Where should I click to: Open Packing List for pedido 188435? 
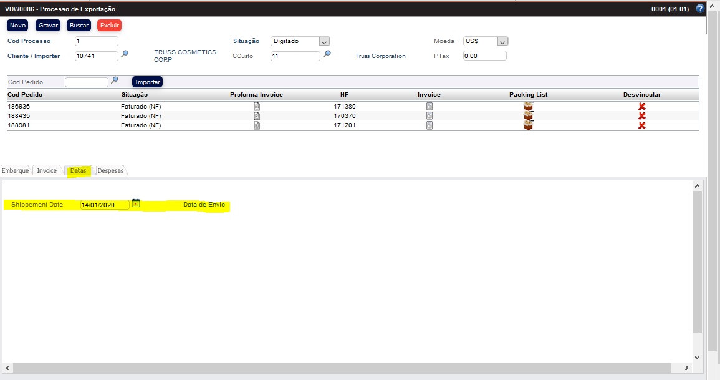click(528, 115)
